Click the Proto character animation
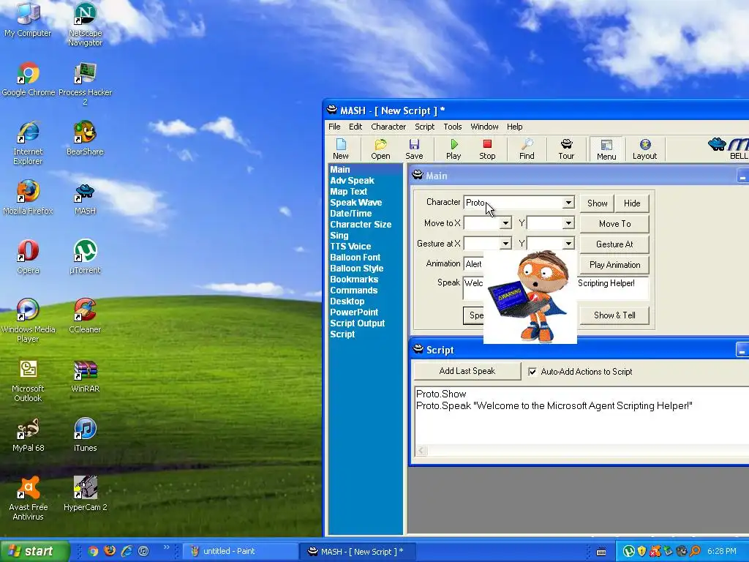 pos(530,296)
